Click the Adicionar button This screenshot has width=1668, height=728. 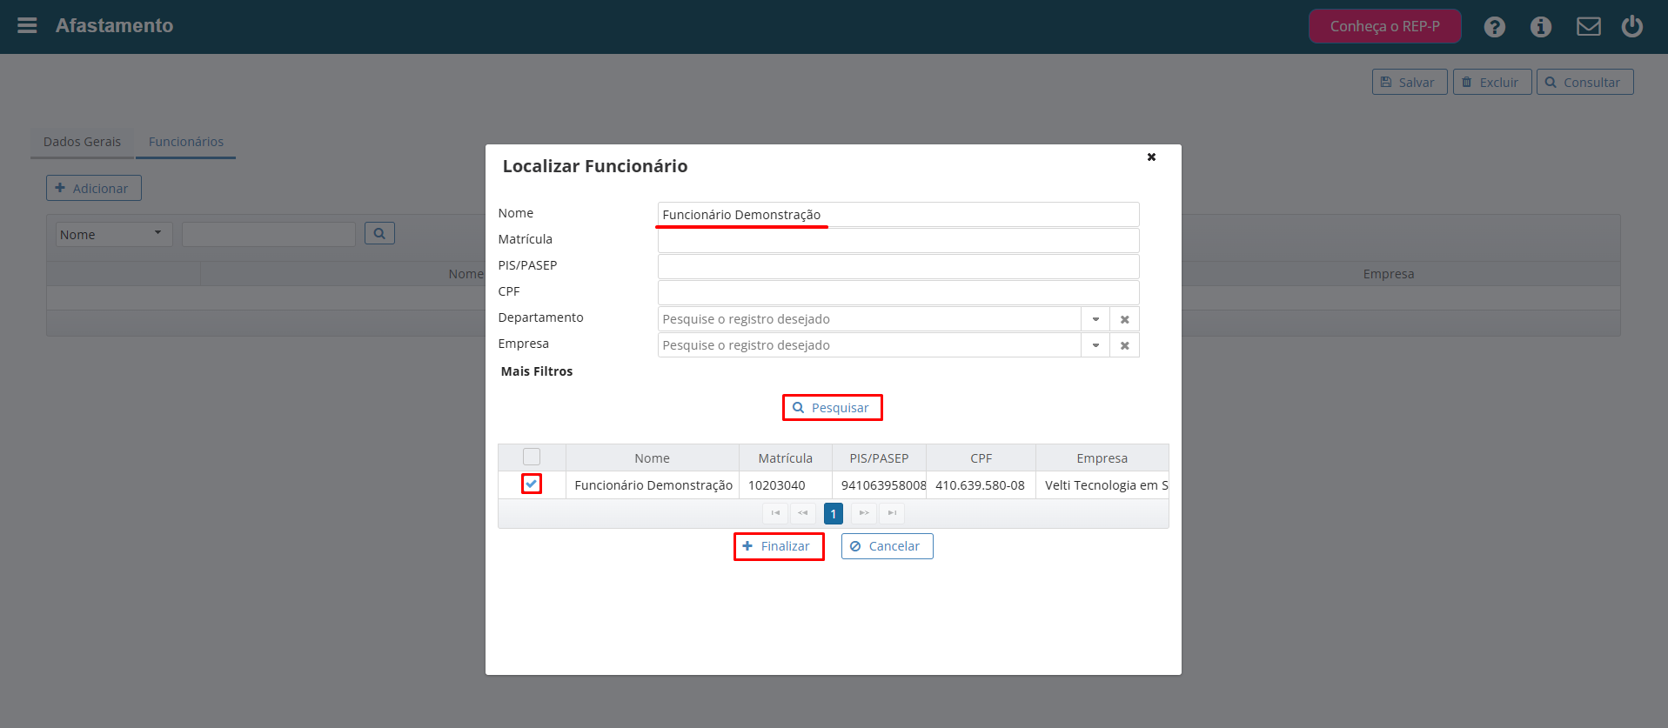point(94,188)
